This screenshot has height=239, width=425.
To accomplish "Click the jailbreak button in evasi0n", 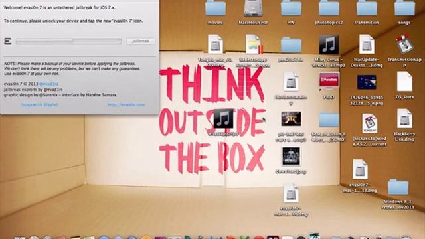I will click(x=141, y=41).
